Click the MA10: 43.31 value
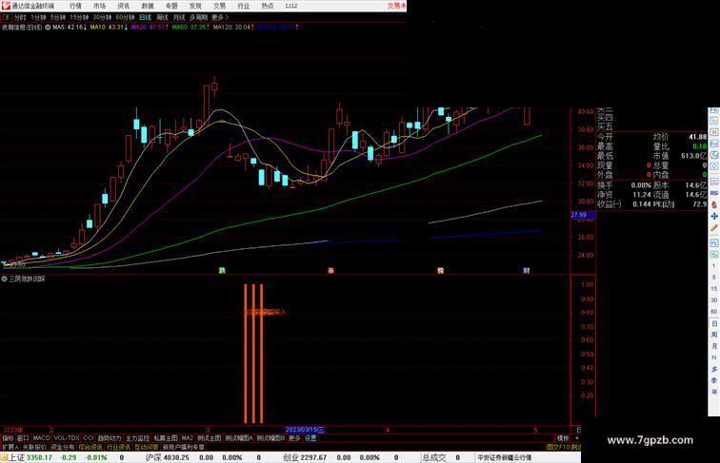 [110, 28]
